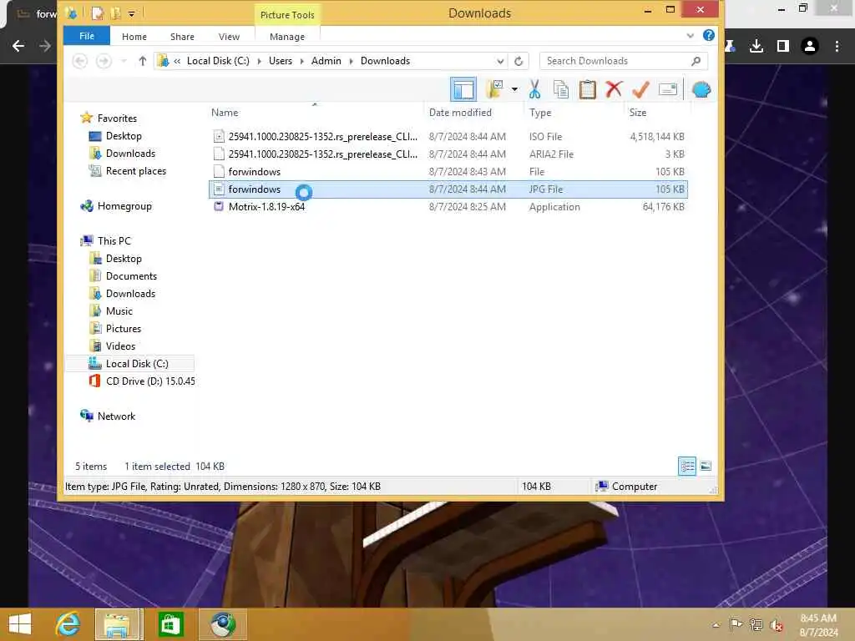Open folder options toolbar icon

[494, 89]
